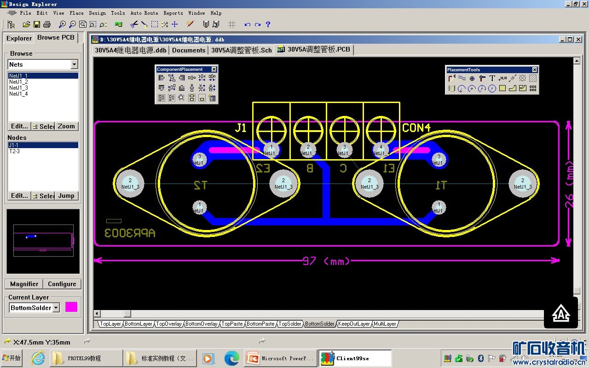Click the Magnifier button
589x368 pixels.
pos(24,284)
